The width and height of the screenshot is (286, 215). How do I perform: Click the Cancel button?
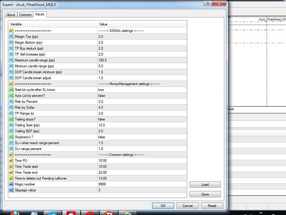point(188,206)
